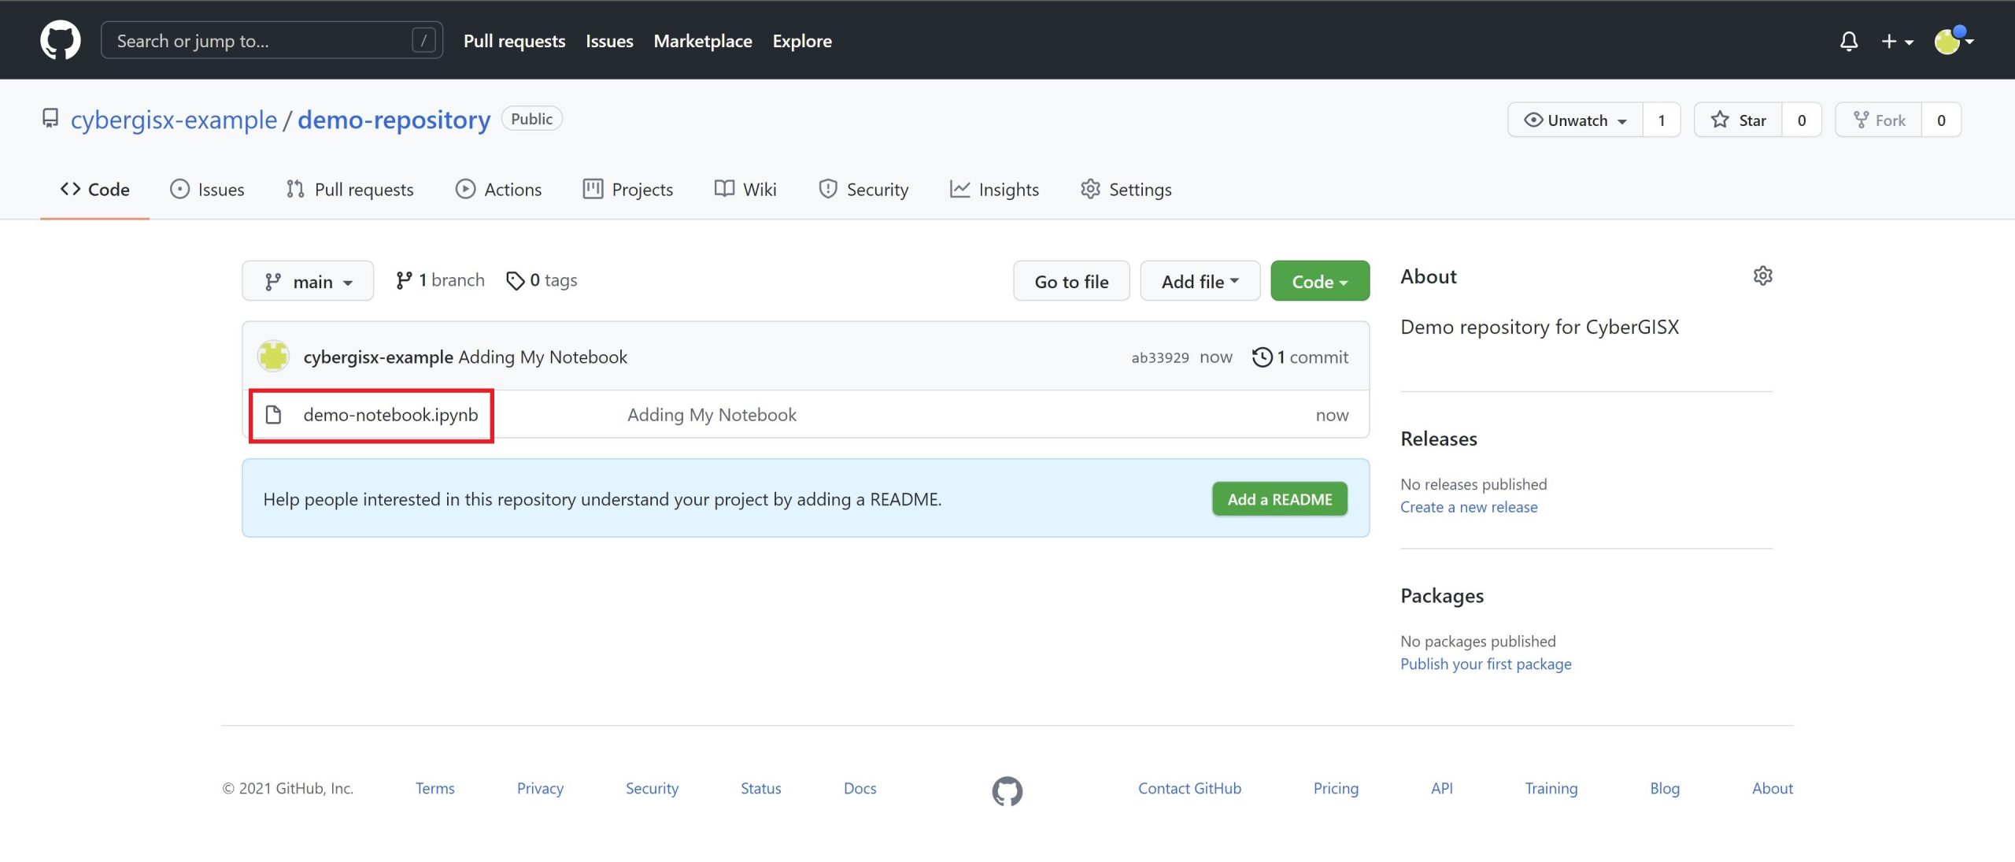
Task: Click Create a new release
Action: (x=1469, y=508)
